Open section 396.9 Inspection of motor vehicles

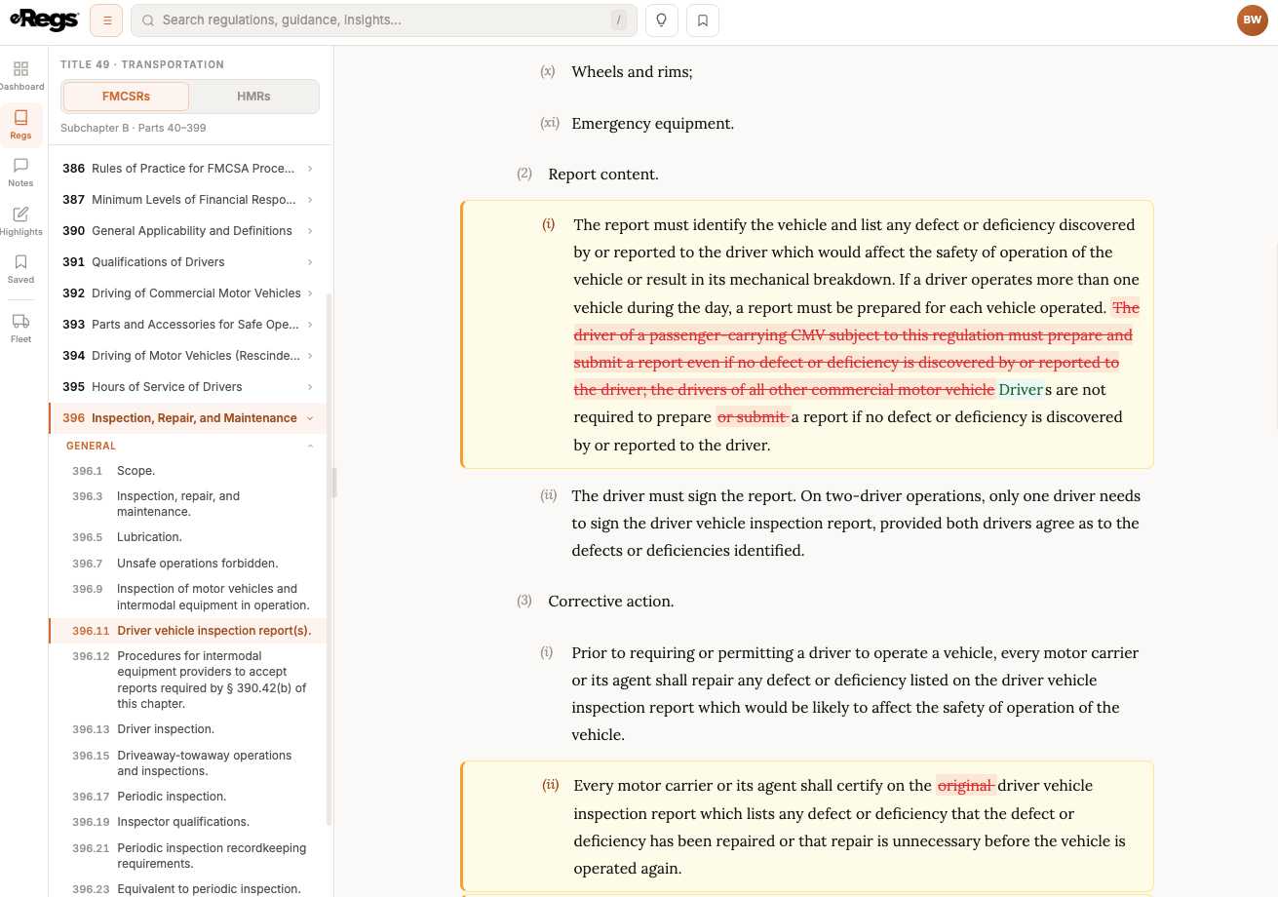click(187, 597)
